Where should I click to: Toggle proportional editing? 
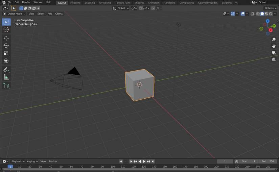click(x=153, y=8)
